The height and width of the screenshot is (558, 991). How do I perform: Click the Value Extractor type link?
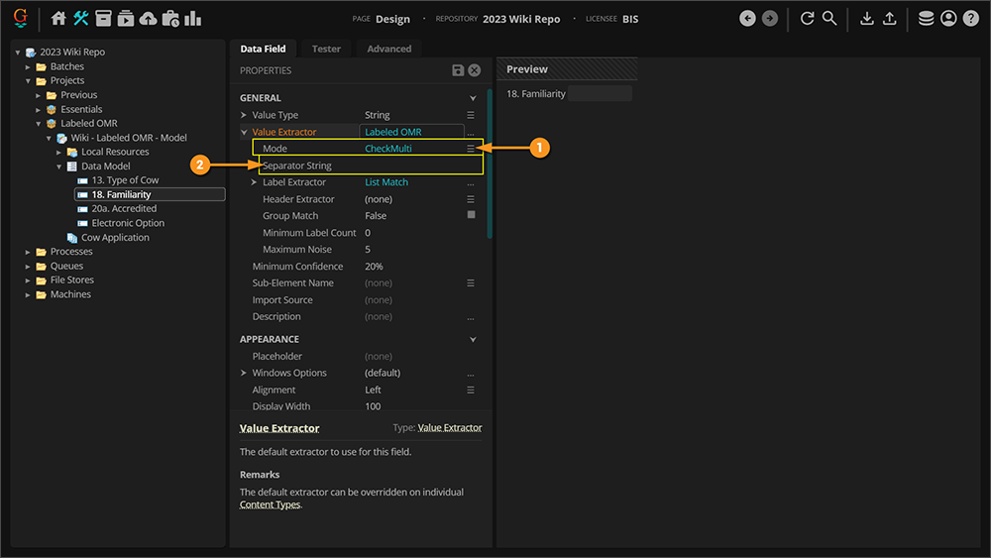tap(449, 428)
